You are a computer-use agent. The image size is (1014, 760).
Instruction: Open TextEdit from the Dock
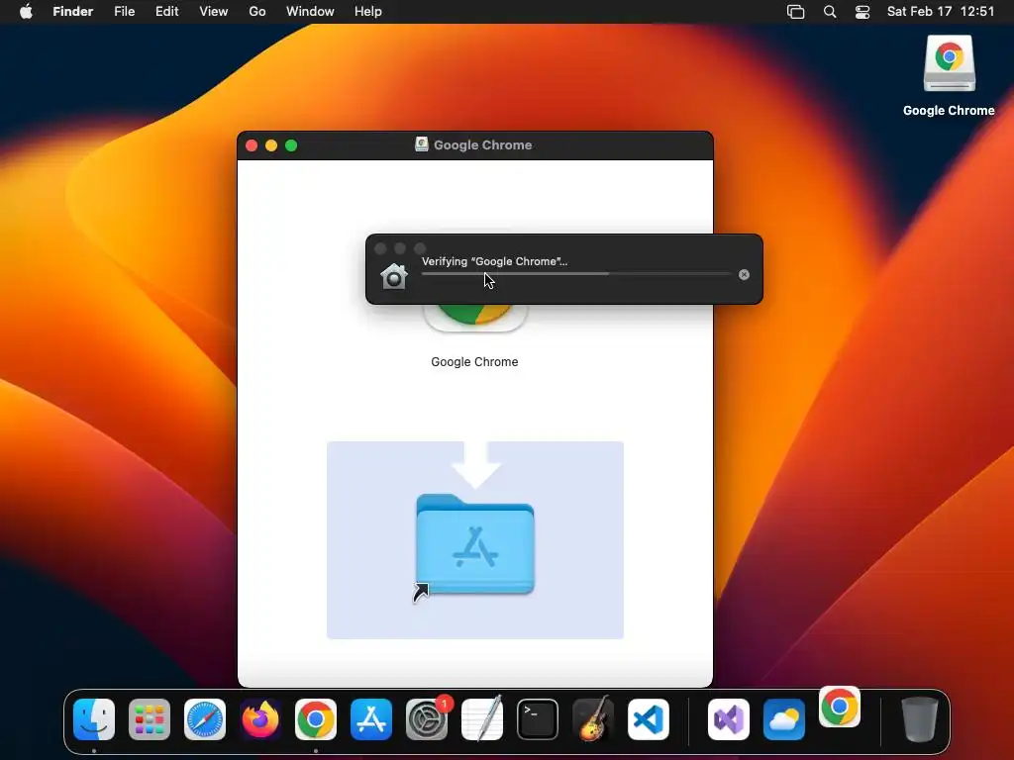click(x=482, y=719)
